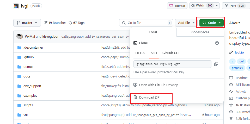Click the kisvegabor author name
Image resolution: width=250 pixels, height=124 pixels.
(51, 37)
